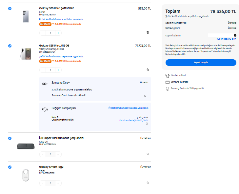The image size is (239, 194).
Task: Click trash icon for İkili Kablosuz Şarj Cihazı
Action: (148, 154)
